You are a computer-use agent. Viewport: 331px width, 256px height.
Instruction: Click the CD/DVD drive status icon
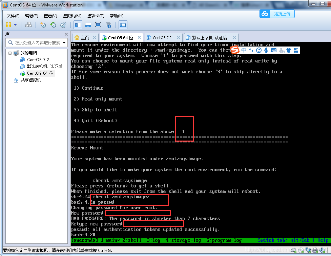point(301,251)
